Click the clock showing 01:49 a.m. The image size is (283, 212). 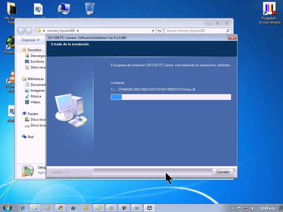tap(268, 208)
